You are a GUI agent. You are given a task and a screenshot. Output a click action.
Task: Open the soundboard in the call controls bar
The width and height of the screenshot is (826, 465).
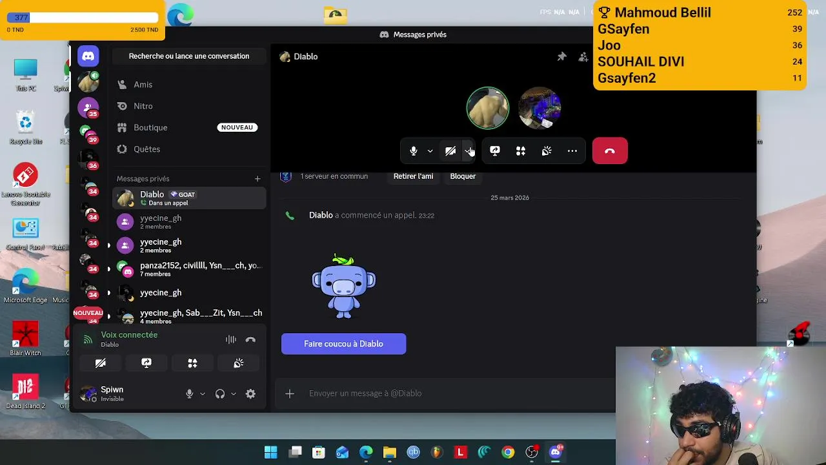tap(547, 151)
